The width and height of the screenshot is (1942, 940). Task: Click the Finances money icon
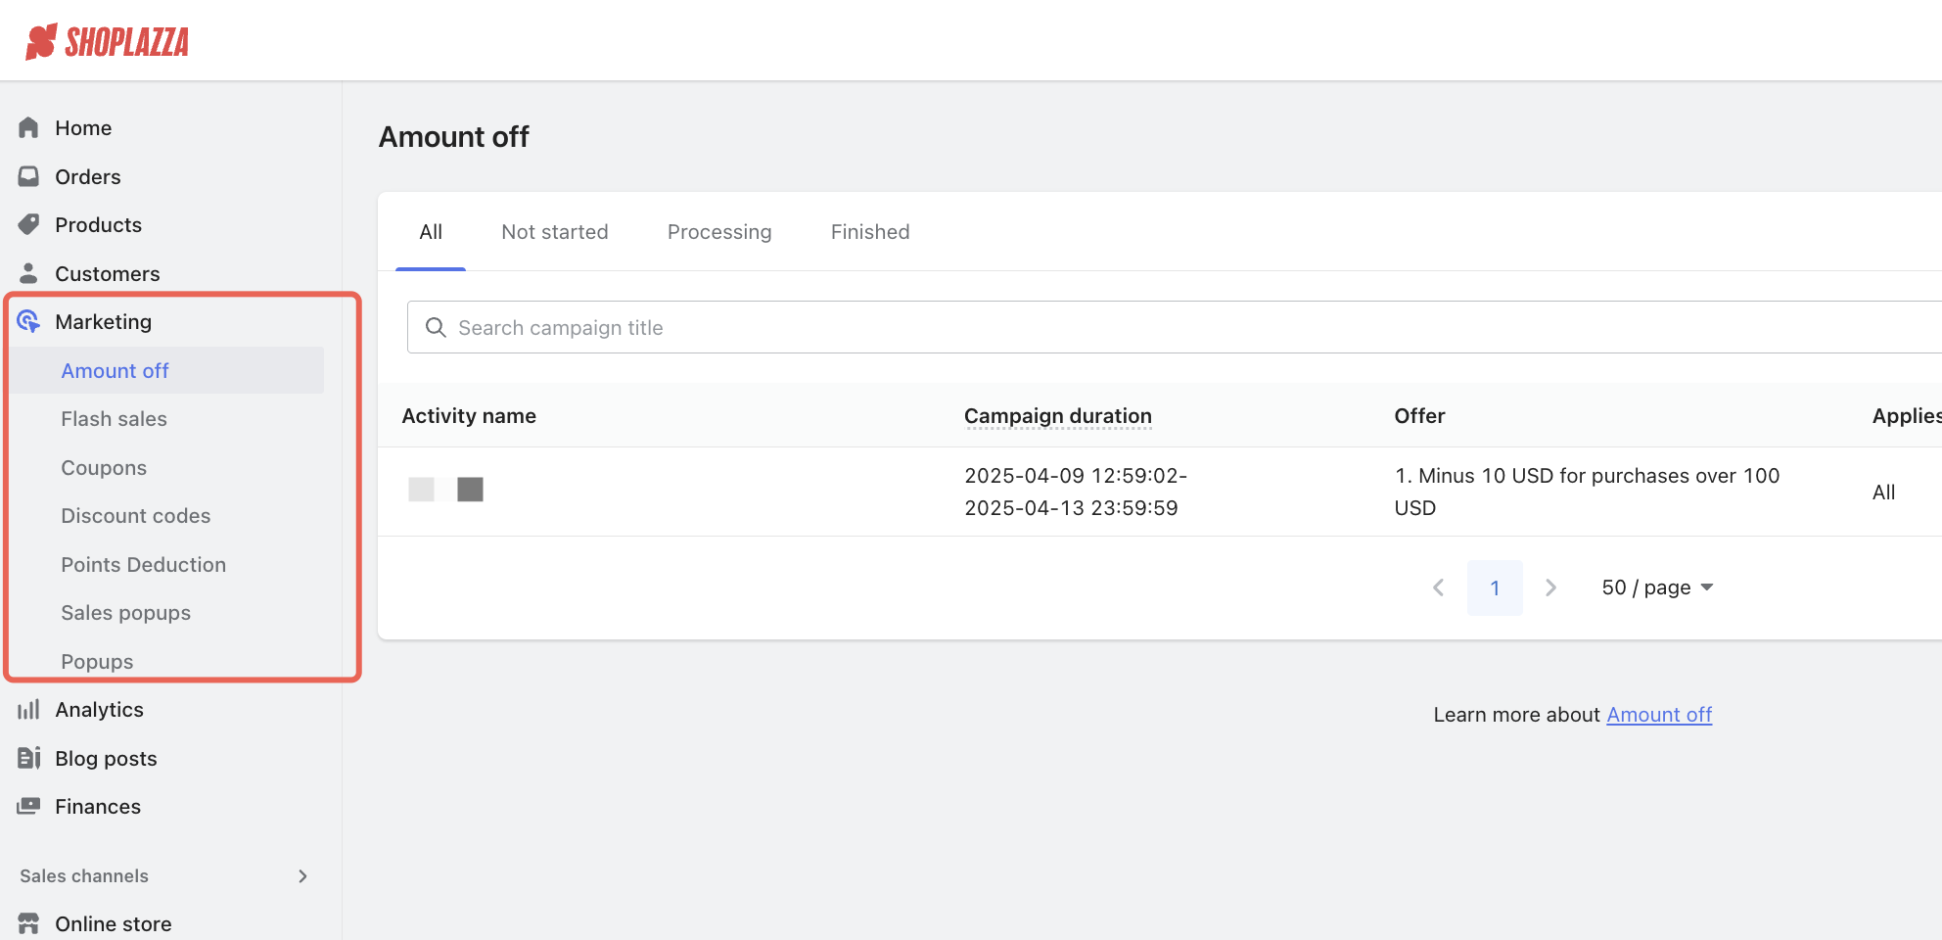point(28,806)
